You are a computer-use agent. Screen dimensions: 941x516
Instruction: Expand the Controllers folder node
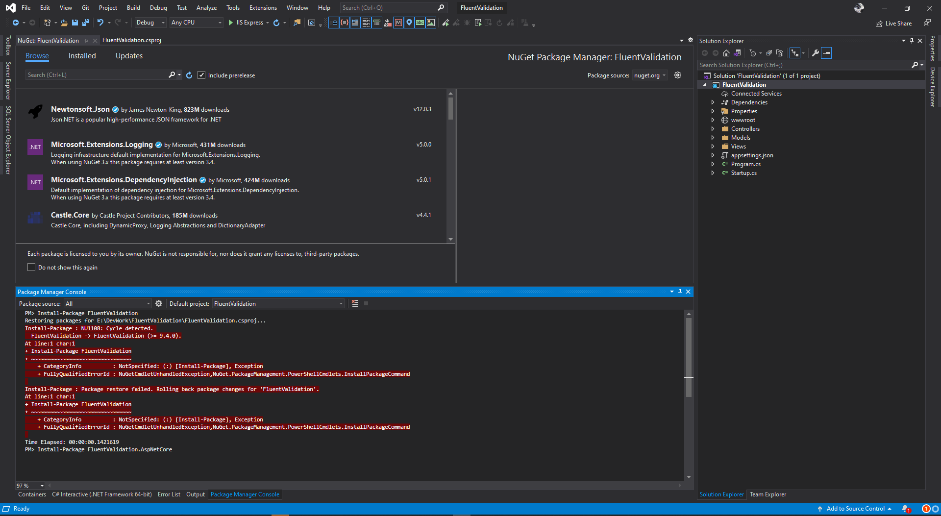713,128
